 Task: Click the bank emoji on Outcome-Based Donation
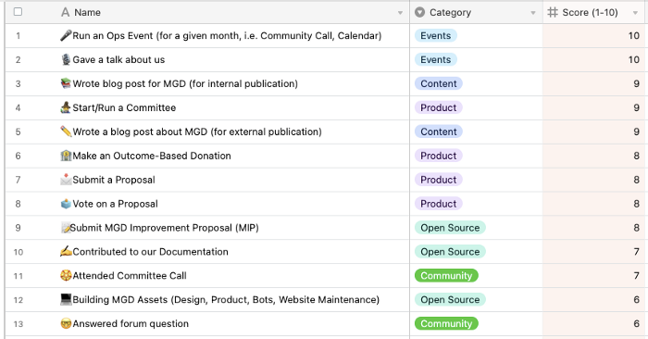(x=66, y=156)
